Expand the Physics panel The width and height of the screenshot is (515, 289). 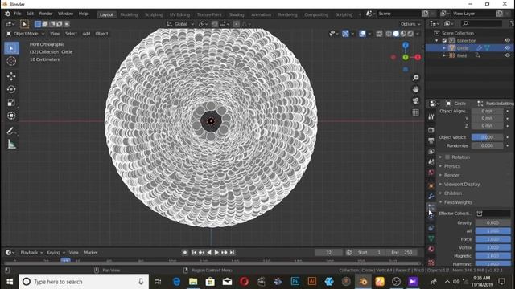tap(452, 166)
